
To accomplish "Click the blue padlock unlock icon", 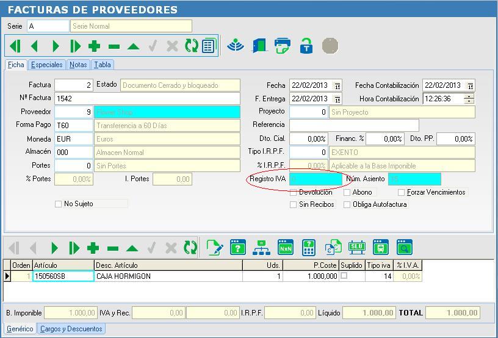I will pos(306,46).
